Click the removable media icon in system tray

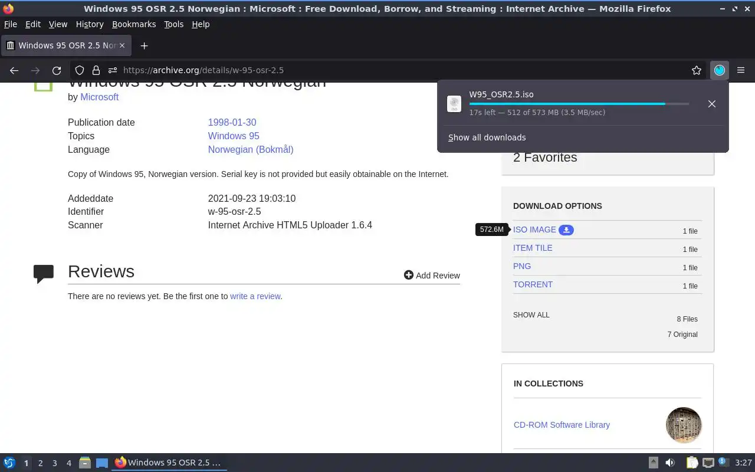[654, 463]
